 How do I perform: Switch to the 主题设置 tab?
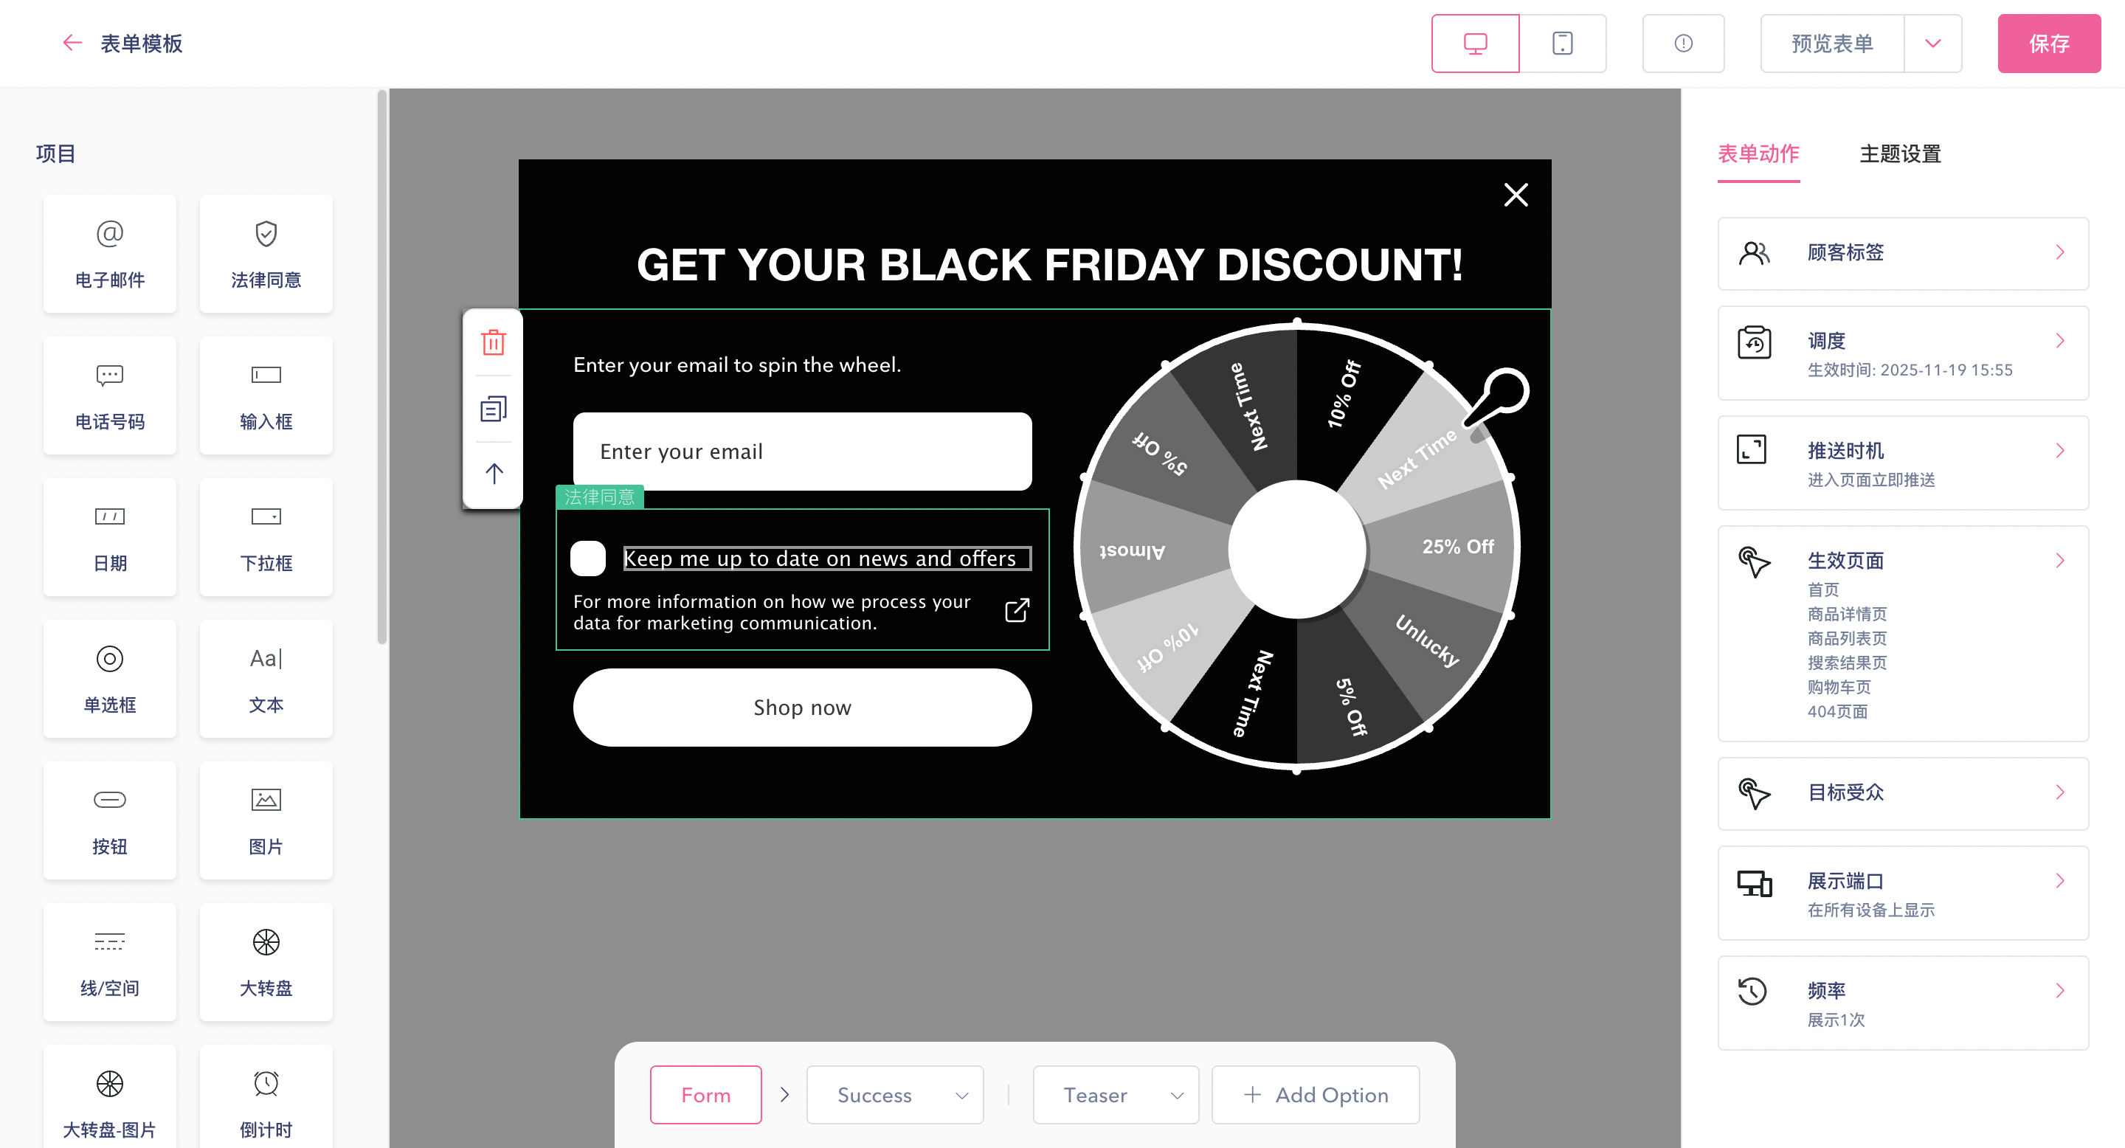point(1900,154)
